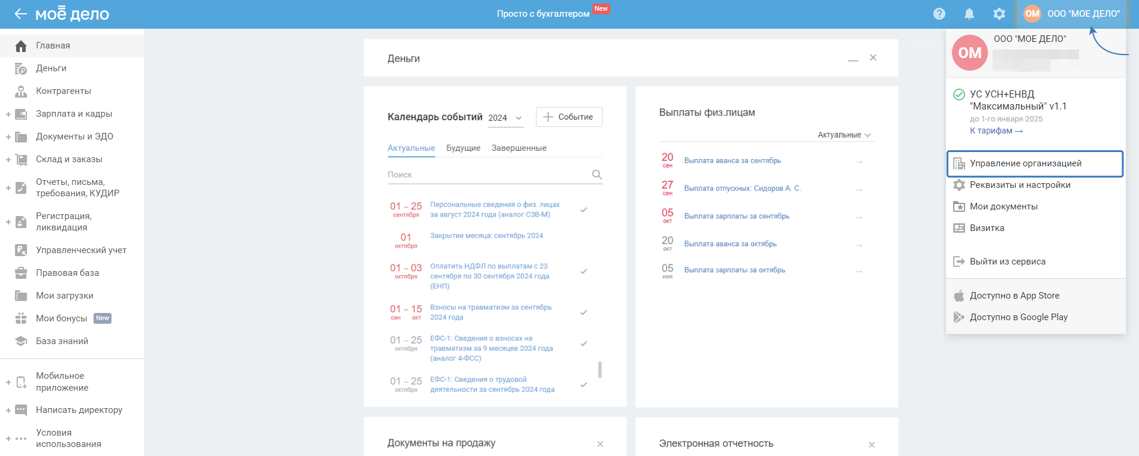Expand Зарплата и кадры section

tap(8, 114)
